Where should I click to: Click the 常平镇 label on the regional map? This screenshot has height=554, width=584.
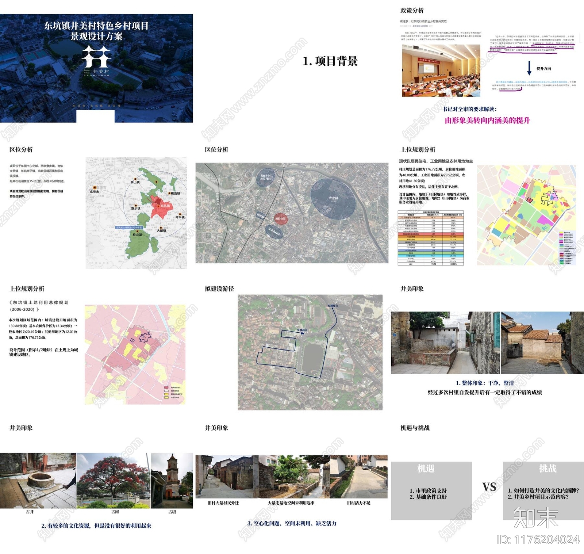(180, 217)
